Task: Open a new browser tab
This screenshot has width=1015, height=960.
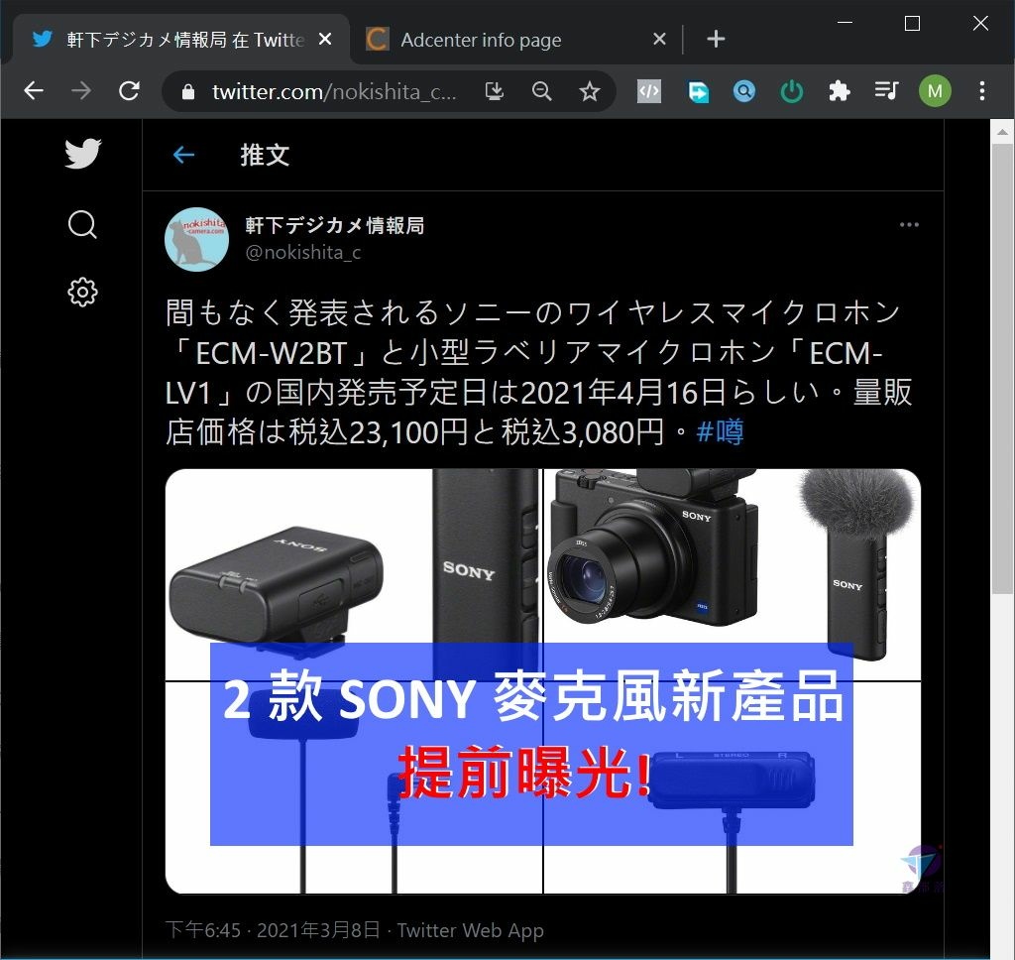Action: click(x=716, y=40)
